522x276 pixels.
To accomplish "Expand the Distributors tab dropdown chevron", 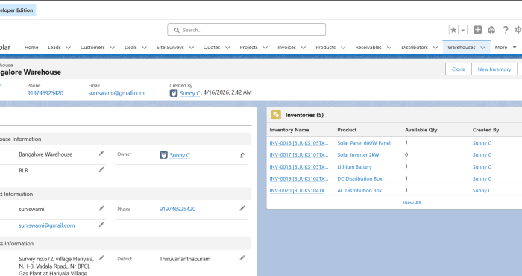I will pyautogui.click(x=435, y=48).
